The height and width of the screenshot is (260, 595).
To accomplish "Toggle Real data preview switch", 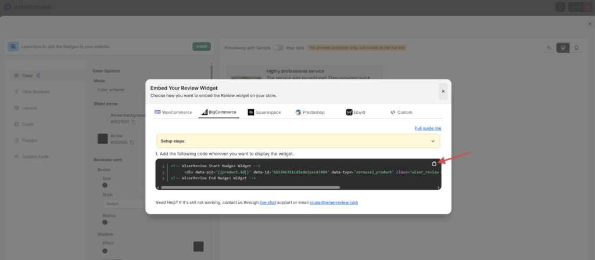I will (278, 48).
